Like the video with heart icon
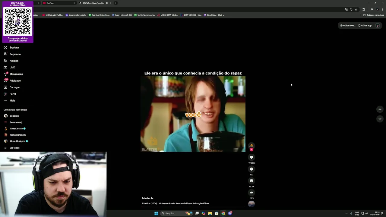 pyautogui.click(x=252, y=157)
